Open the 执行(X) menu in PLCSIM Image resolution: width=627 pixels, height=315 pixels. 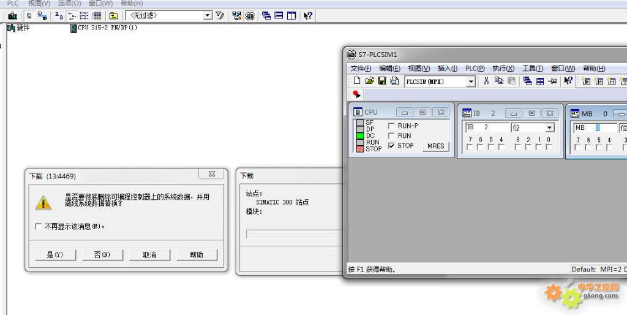pyautogui.click(x=503, y=69)
